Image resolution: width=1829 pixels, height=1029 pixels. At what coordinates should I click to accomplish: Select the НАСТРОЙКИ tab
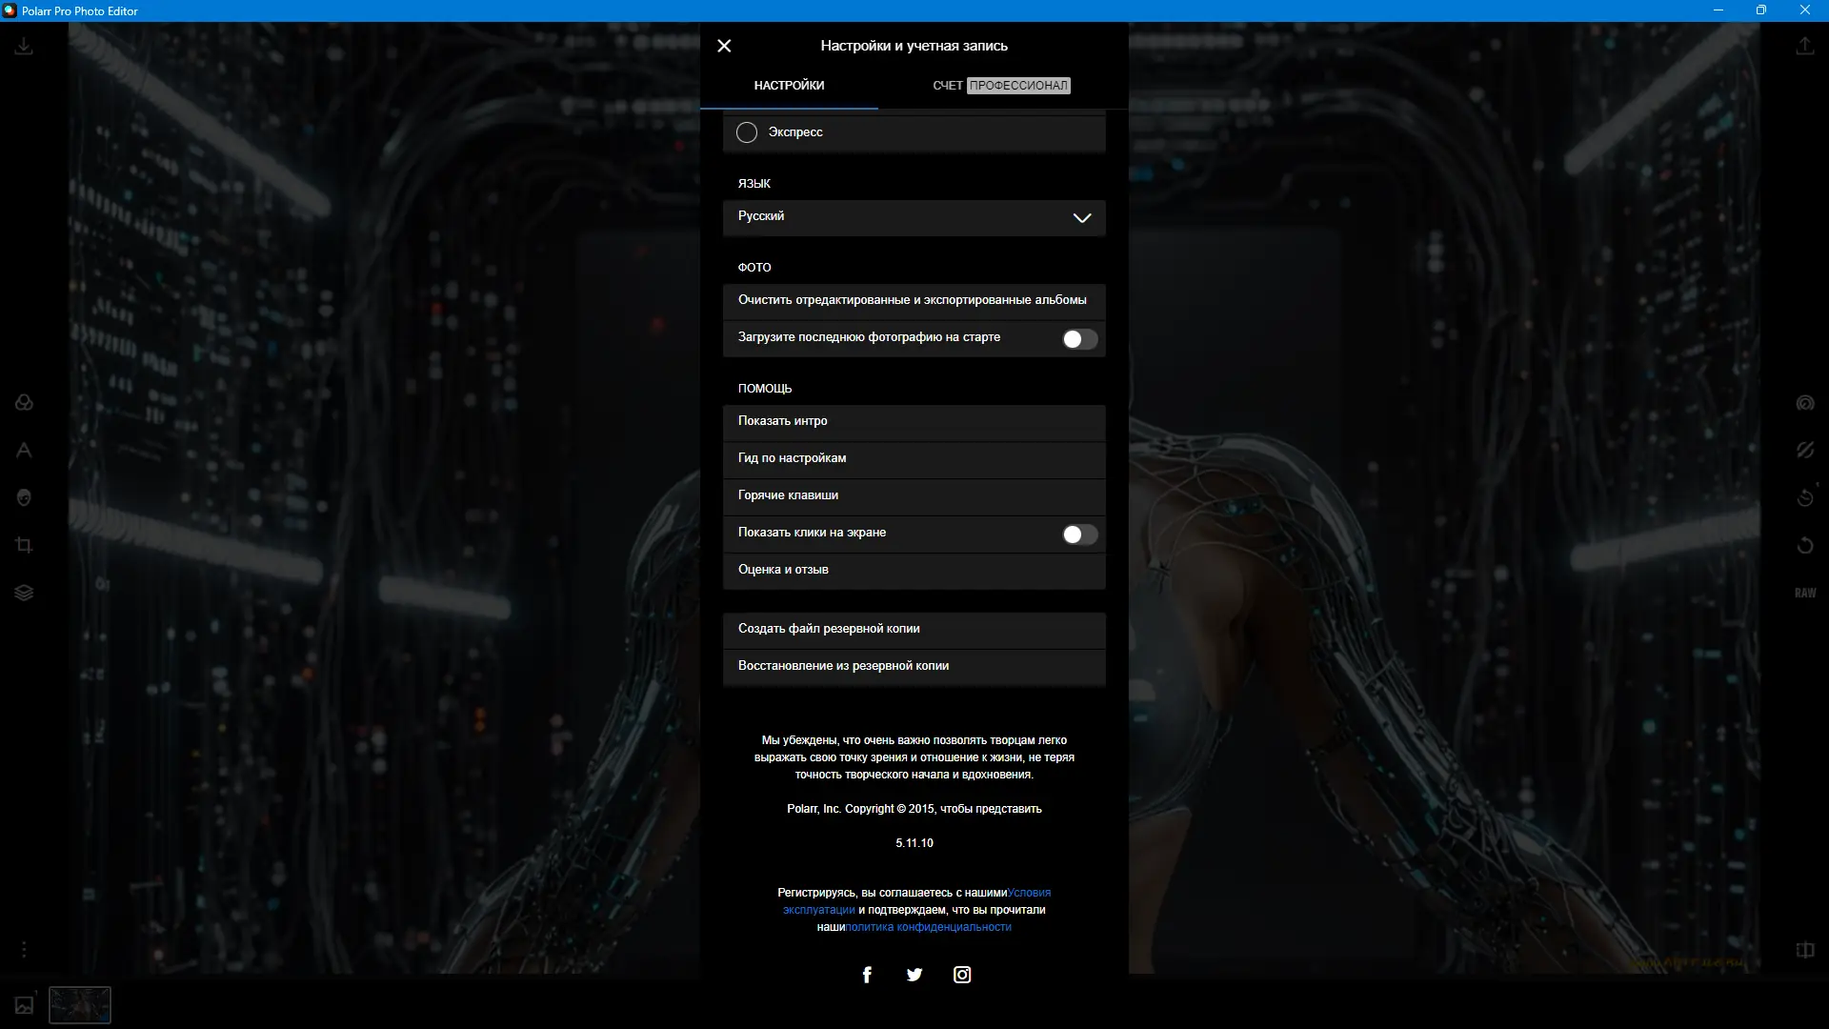point(789,86)
